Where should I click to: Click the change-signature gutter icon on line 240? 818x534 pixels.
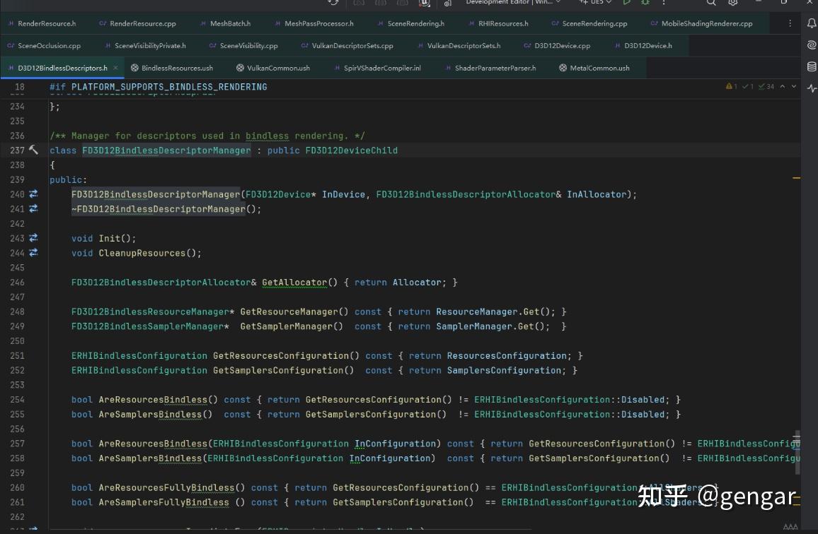click(33, 194)
